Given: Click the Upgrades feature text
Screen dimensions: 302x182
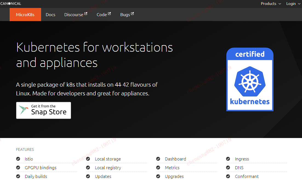Looking at the screenshot, I should tap(174, 177).
